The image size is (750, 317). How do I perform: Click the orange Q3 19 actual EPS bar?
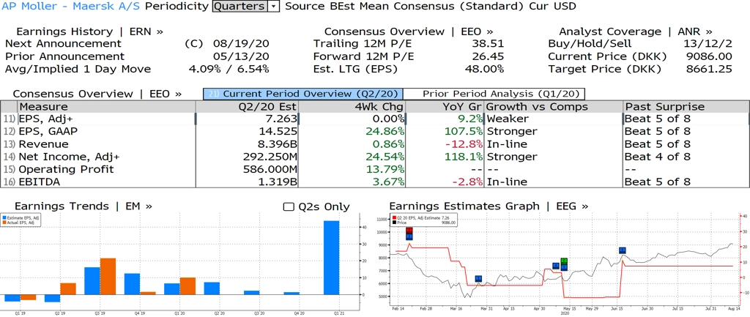pos(108,276)
